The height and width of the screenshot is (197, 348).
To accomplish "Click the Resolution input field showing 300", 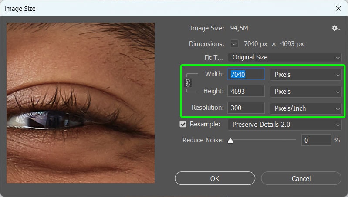I will pos(246,108).
